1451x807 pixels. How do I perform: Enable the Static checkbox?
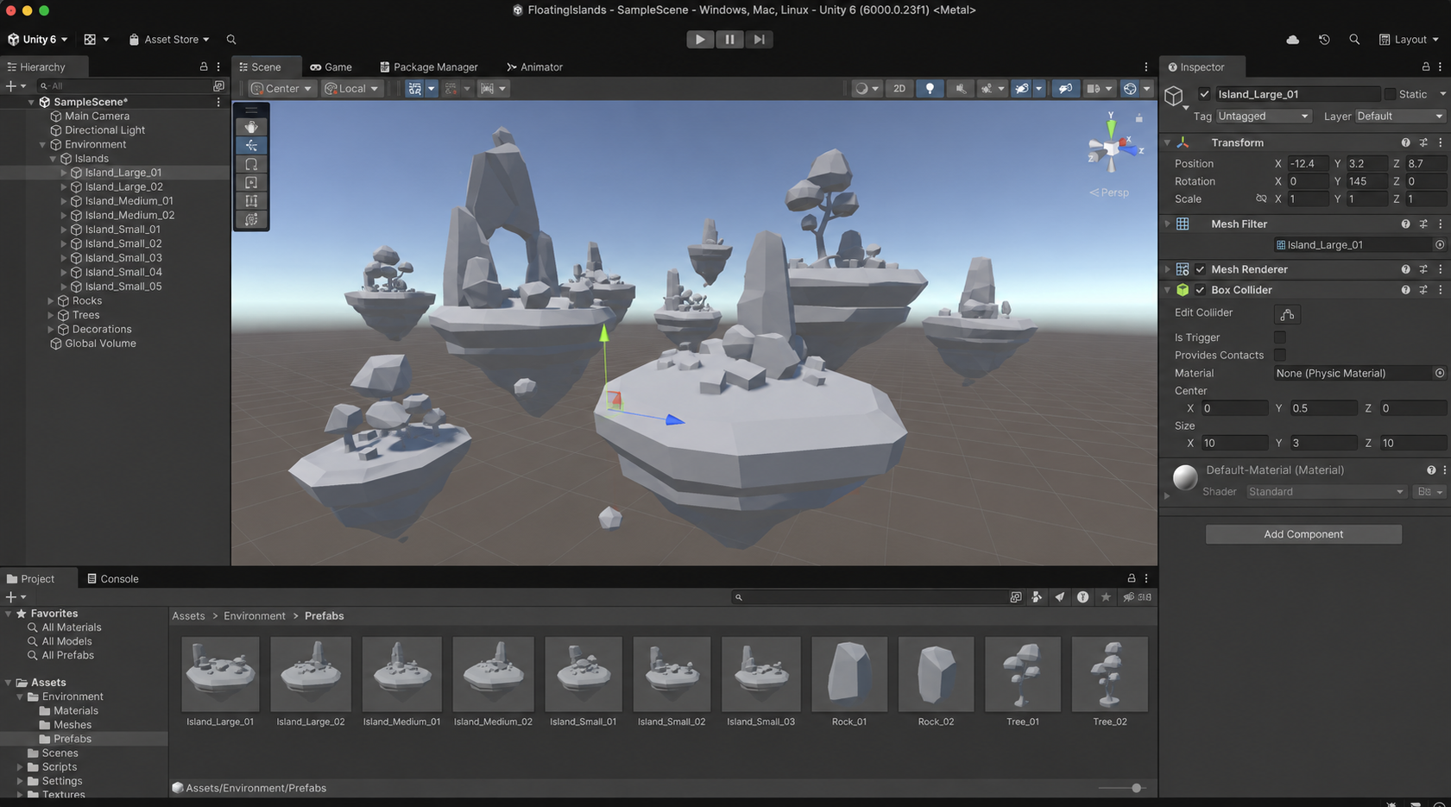(1390, 94)
